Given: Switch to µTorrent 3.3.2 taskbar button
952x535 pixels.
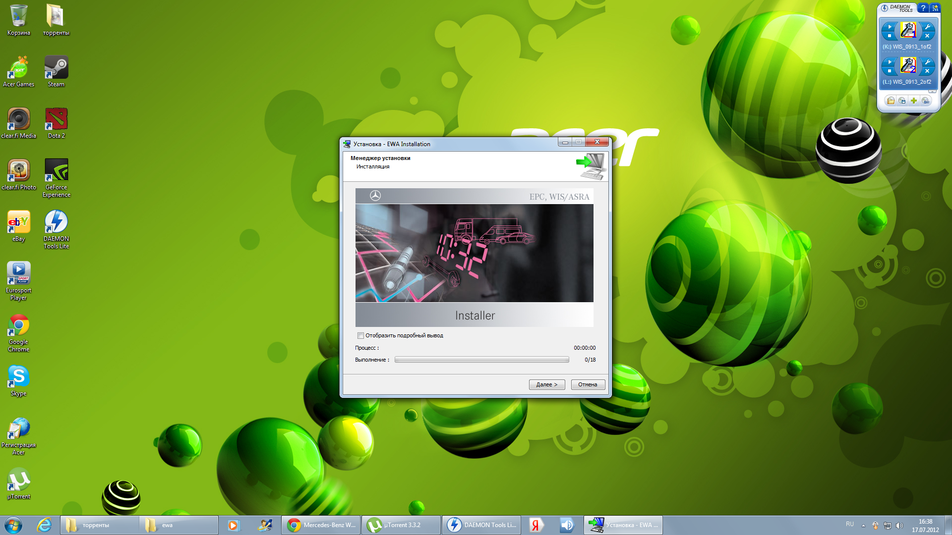Looking at the screenshot, I should (x=401, y=525).
